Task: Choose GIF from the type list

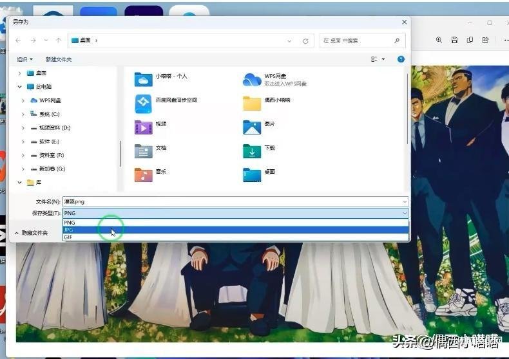Action: click(235, 237)
